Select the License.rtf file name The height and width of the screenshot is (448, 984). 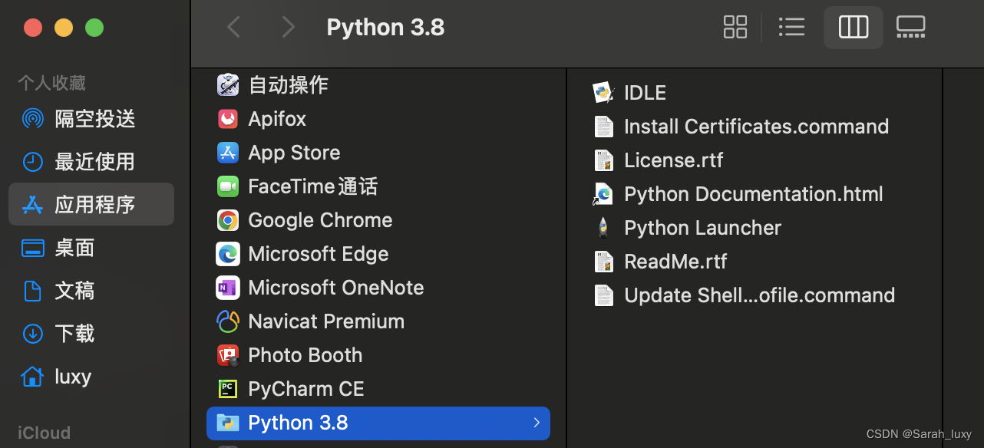pos(674,160)
